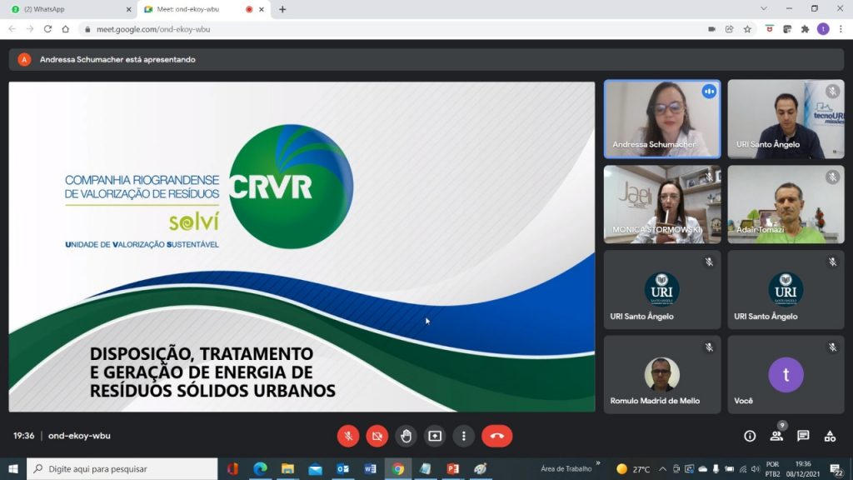
Task: Click the presented CRVR slide
Action: pos(302,247)
